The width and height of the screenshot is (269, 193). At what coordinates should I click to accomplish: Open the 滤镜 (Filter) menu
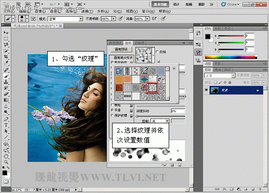click(x=87, y=11)
